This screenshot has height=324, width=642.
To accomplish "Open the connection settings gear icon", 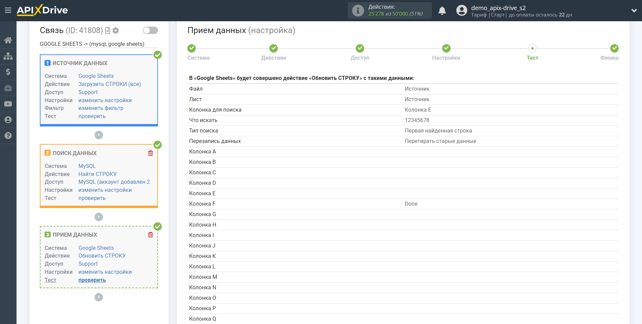I will click(x=116, y=31).
